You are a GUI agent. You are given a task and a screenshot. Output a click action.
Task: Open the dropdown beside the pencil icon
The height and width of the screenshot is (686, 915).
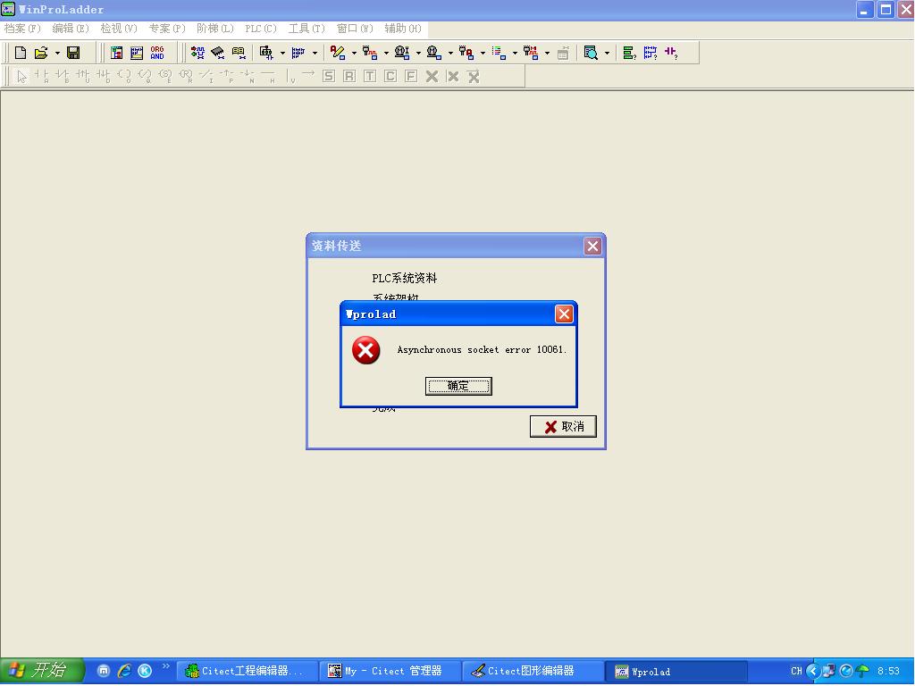[354, 53]
